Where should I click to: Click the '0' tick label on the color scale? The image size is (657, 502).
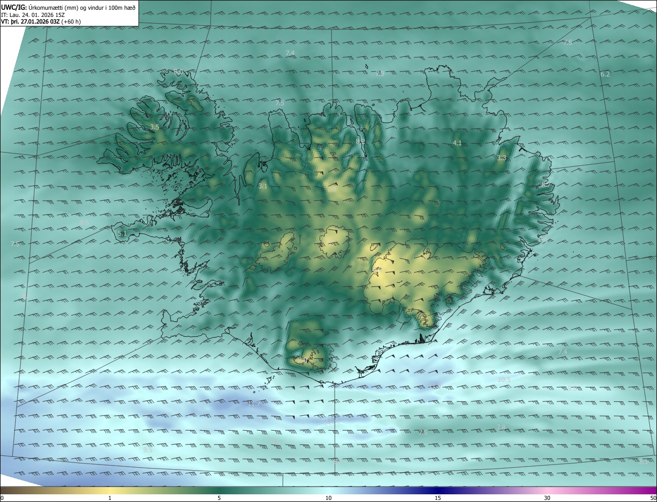[2, 498]
